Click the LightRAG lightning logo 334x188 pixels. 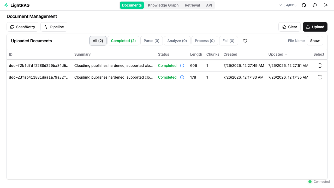(x=6, y=5)
